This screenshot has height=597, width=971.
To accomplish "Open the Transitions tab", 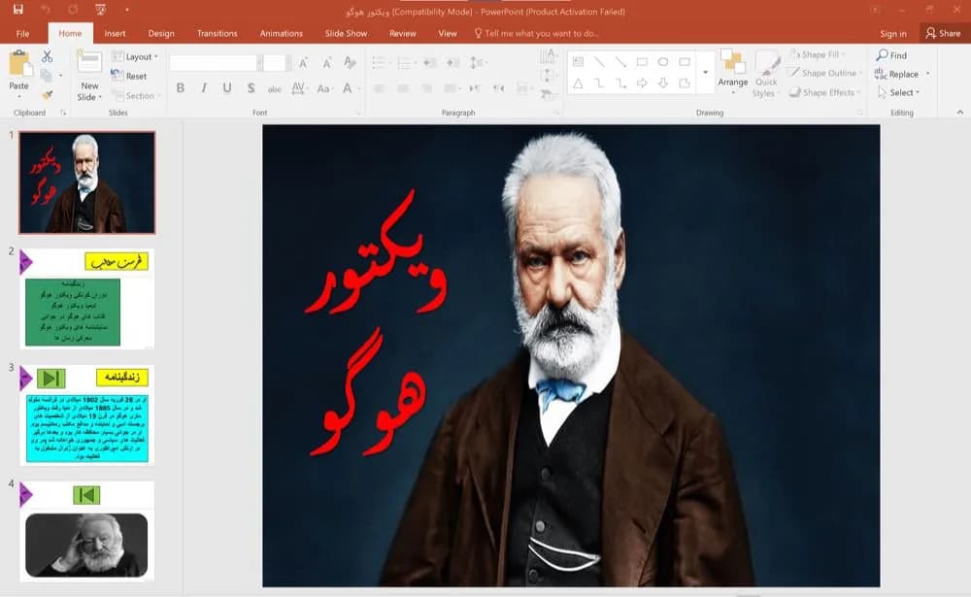I will tap(217, 33).
